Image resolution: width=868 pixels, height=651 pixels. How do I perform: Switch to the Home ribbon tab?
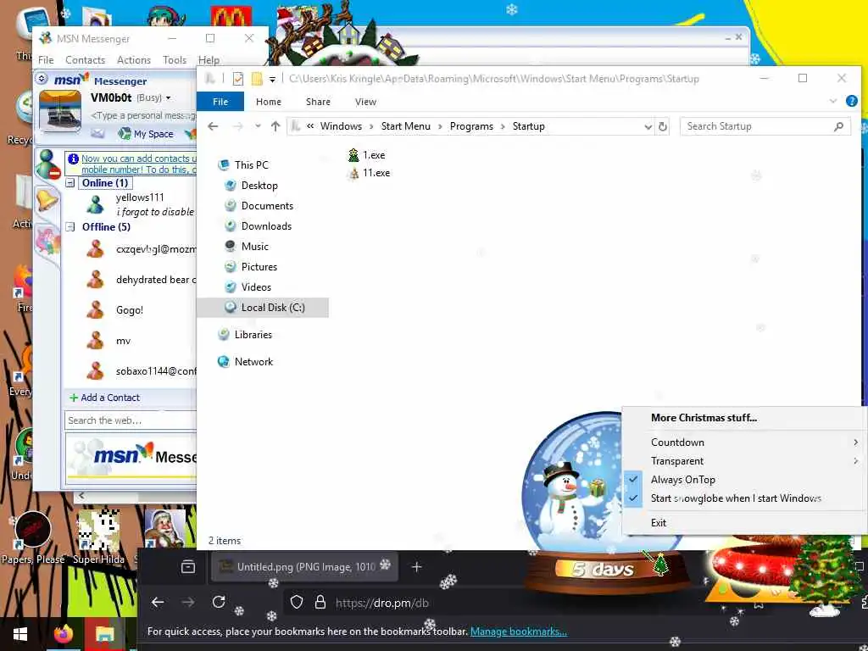269,102
